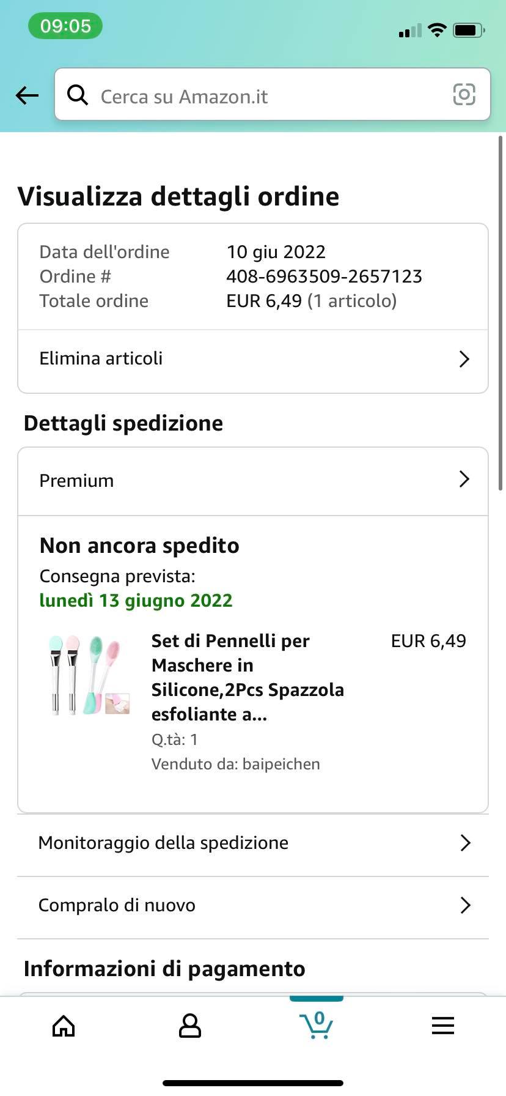
Task: Open the silicone brush product thumbnail
Action: click(89, 675)
